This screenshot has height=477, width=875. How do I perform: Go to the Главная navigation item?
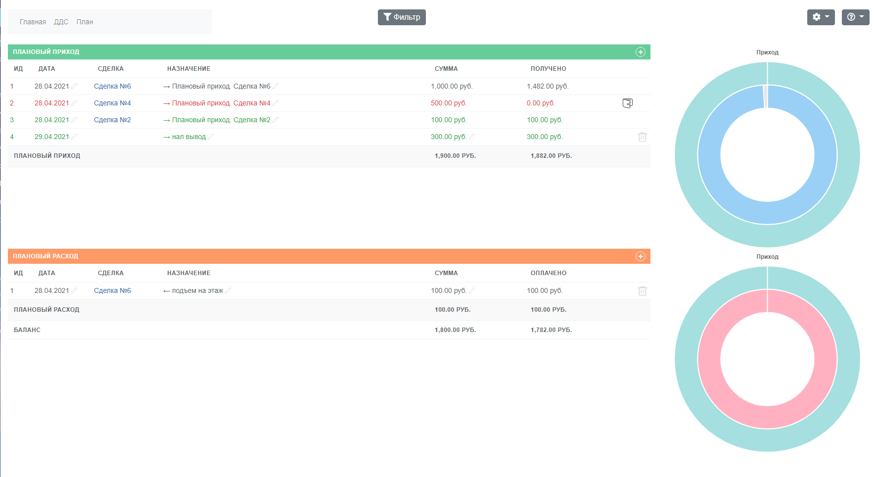point(33,22)
